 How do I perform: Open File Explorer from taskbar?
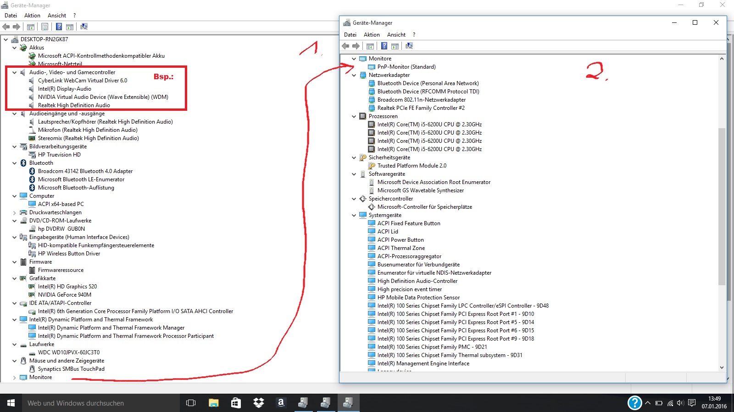coord(213,403)
